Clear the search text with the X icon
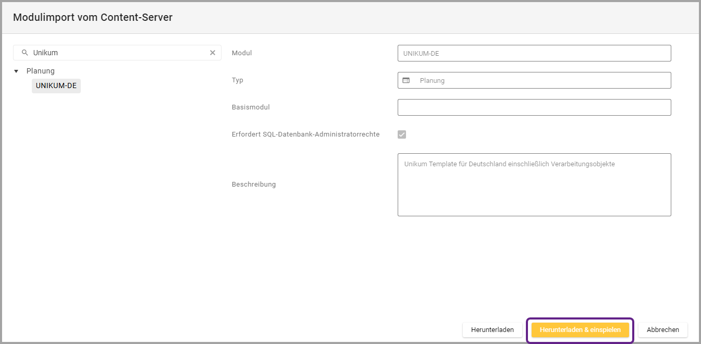 (x=212, y=53)
